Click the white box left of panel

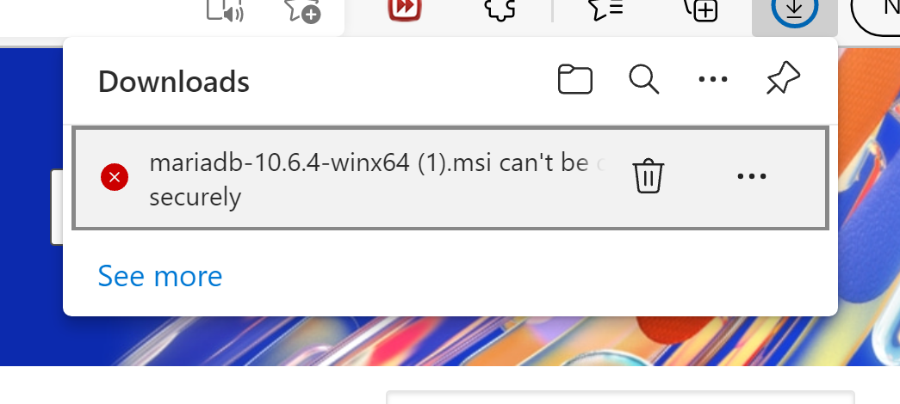56,207
